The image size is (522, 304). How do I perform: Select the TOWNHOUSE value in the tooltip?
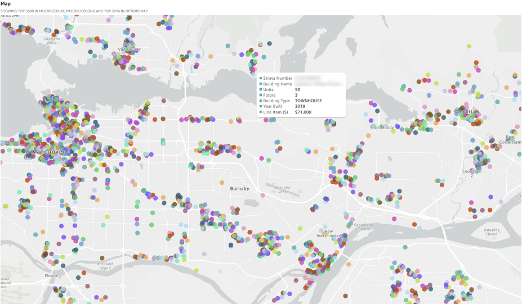pos(308,101)
